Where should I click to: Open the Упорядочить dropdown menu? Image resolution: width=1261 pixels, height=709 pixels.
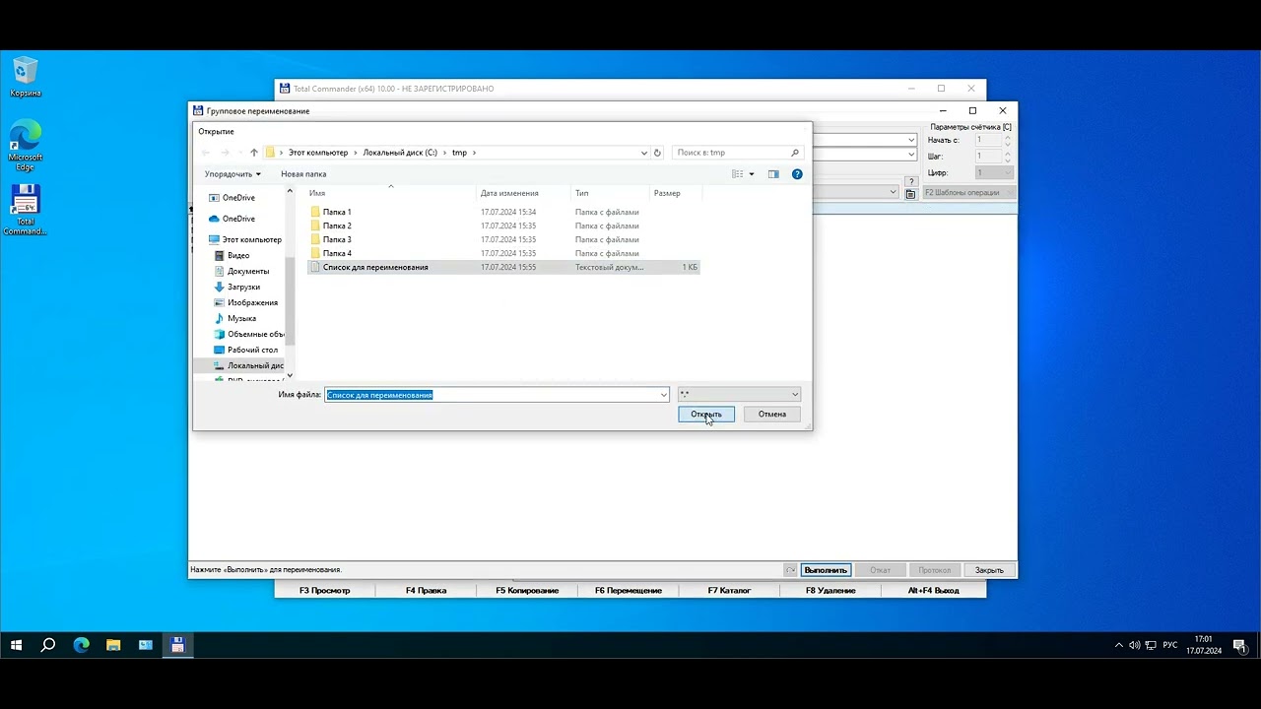(x=232, y=174)
